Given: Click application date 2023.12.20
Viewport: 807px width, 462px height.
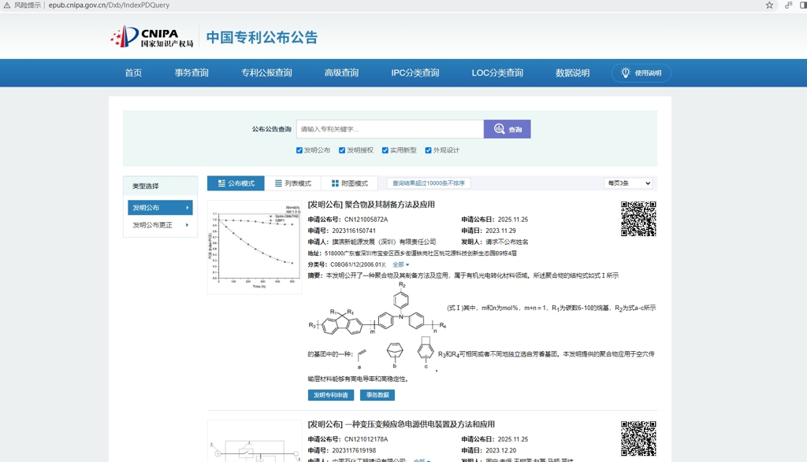Looking at the screenshot, I should click(500, 451).
